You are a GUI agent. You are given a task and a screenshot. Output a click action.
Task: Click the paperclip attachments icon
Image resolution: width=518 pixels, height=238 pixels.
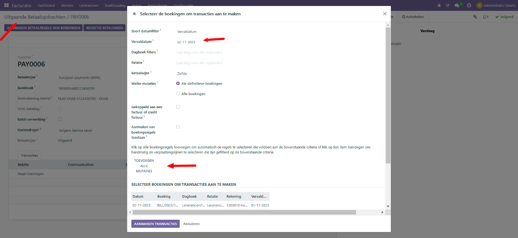(x=475, y=17)
